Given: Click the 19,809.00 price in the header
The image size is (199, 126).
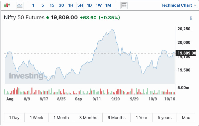Looking at the screenshot, I should tap(64, 18).
